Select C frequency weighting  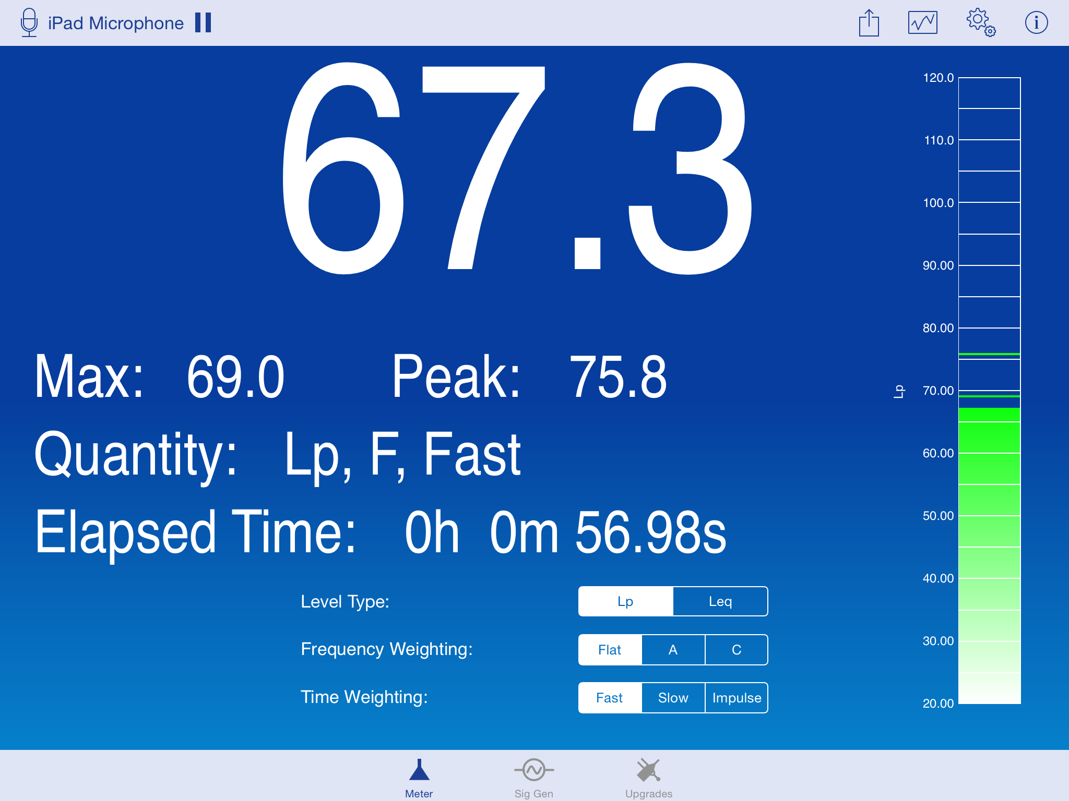click(x=736, y=650)
